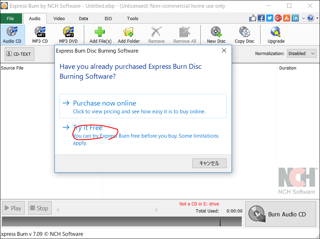The height and width of the screenshot is (239, 320).
Task: Click the Play button
Action: (x=13, y=208)
